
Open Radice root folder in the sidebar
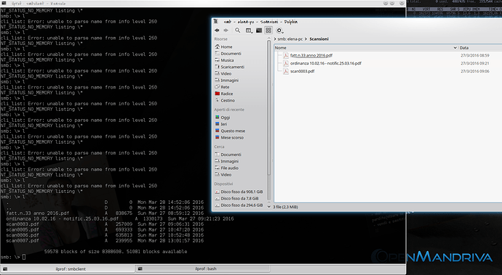[x=224, y=94]
